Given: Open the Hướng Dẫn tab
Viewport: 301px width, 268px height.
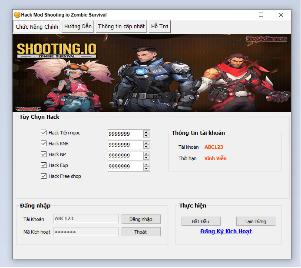Looking at the screenshot, I should (78, 27).
